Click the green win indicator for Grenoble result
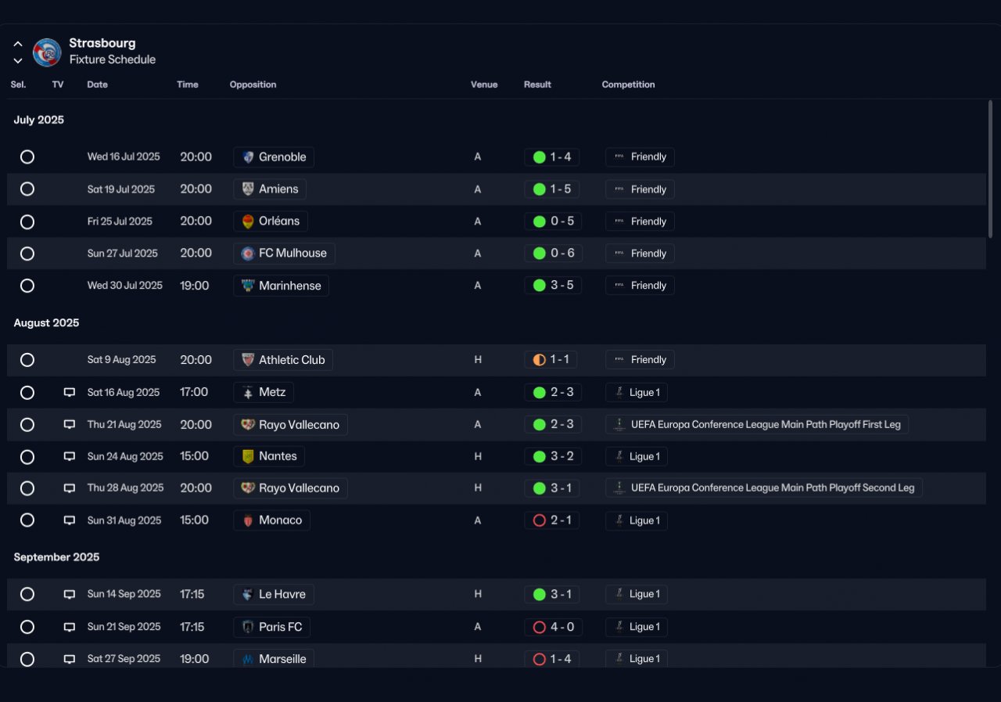This screenshot has height=702, width=1001. coord(539,157)
